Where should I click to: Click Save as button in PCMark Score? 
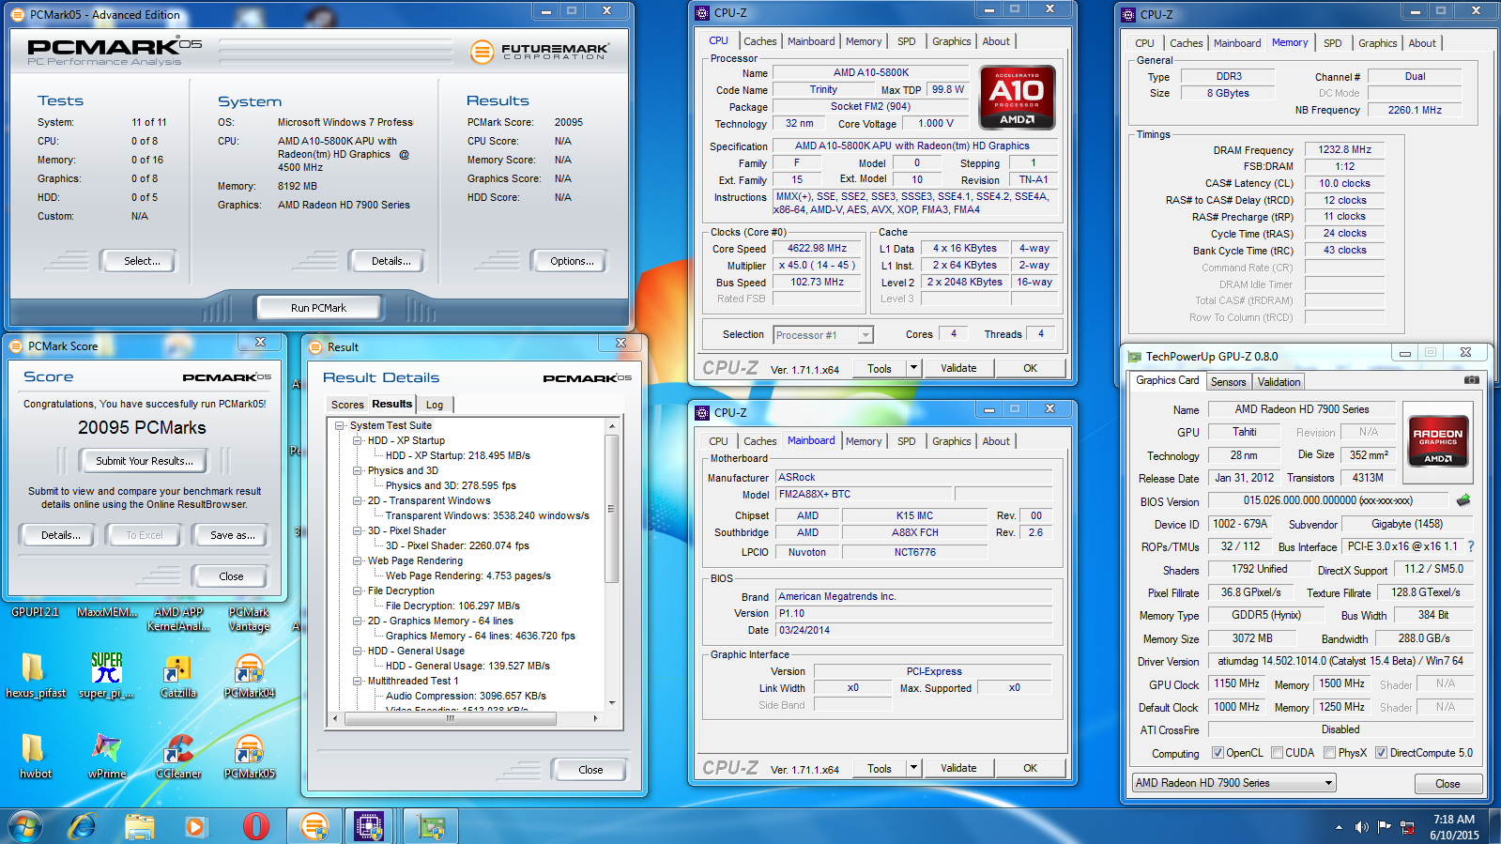[232, 535]
